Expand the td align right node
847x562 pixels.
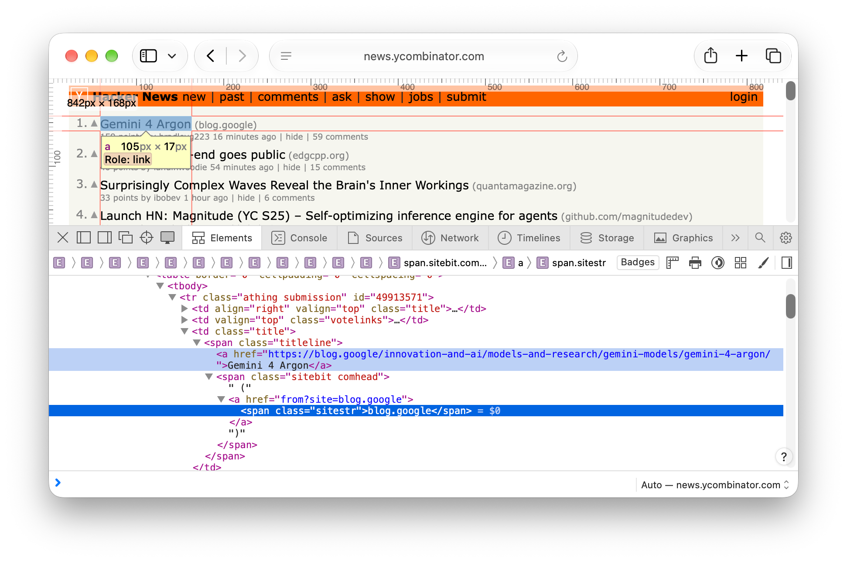(x=184, y=308)
